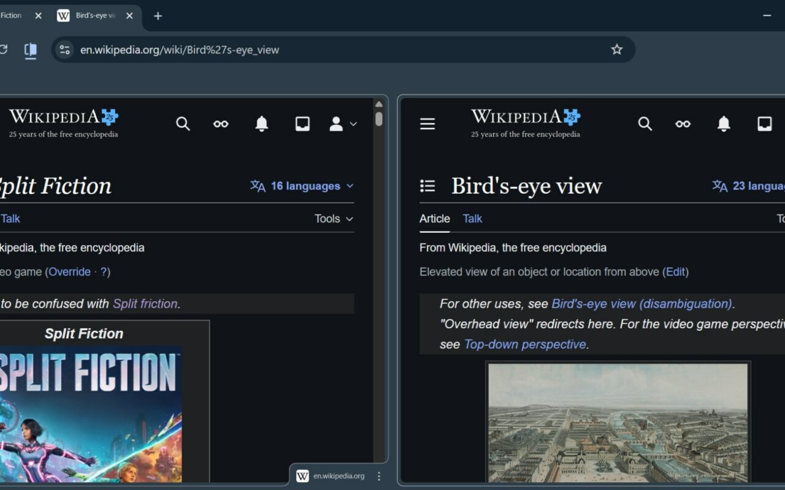The image size is (785, 490).
Task: Select the Talk tab in Bird's-eye view pane
Action: [472, 219]
